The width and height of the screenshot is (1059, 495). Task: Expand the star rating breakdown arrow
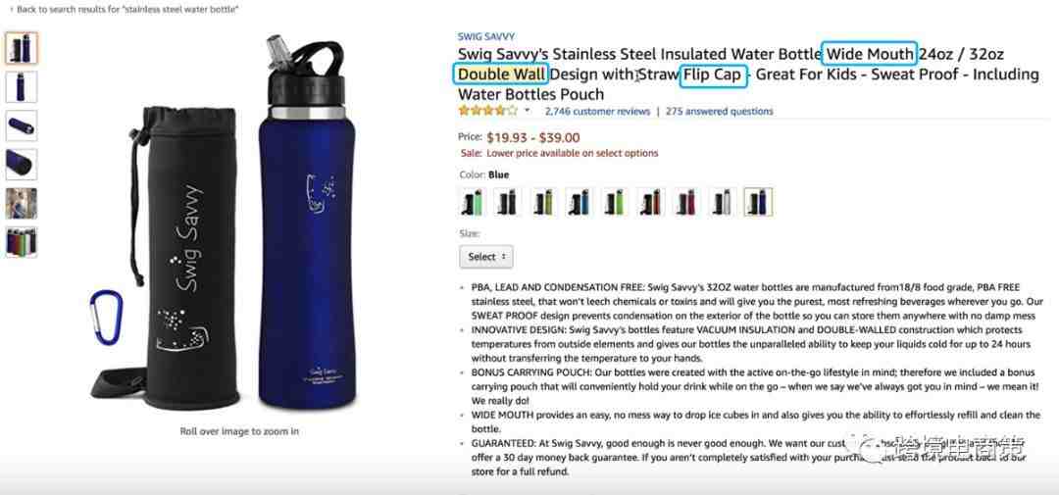[x=528, y=112]
